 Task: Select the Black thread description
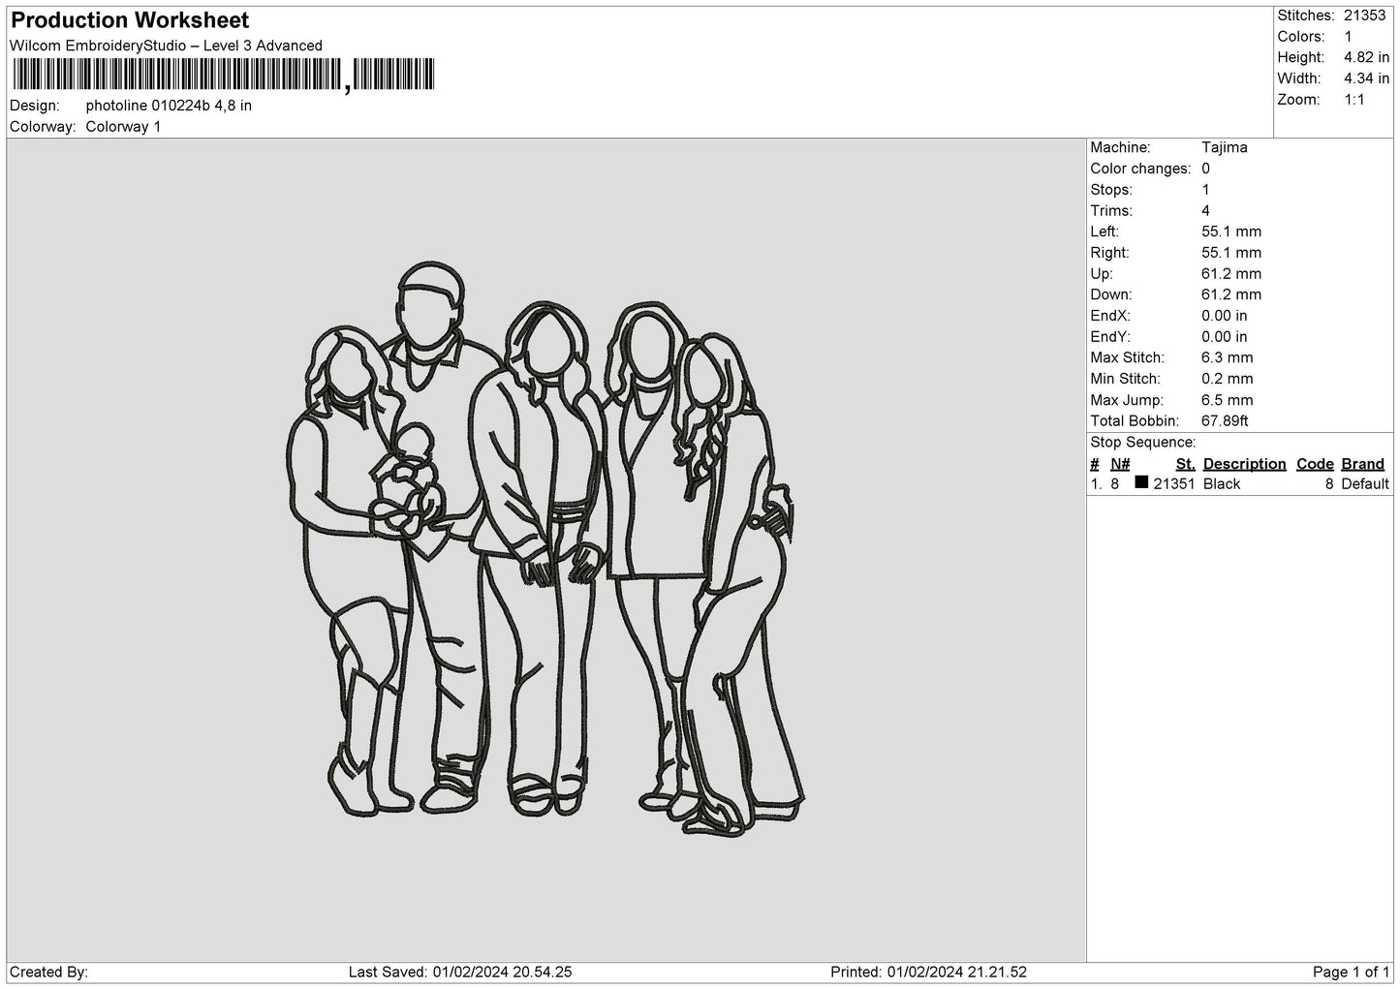click(1222, 484)
